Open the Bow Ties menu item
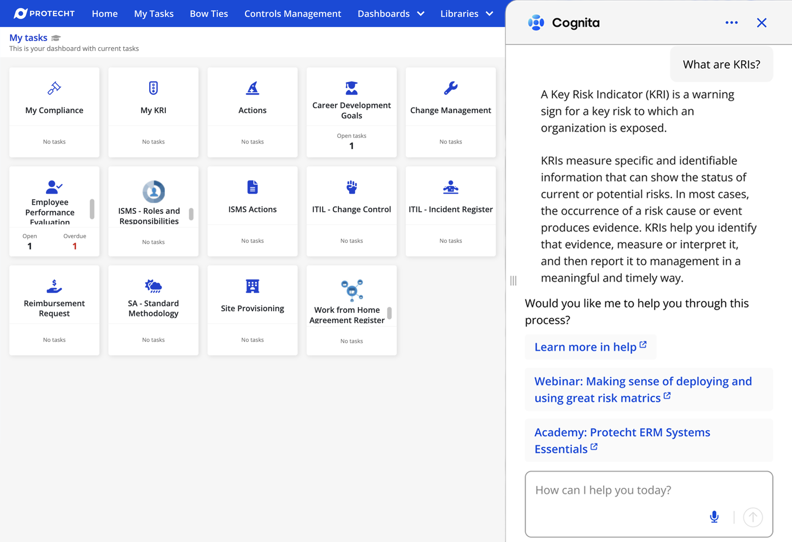This screenshot has width=792, height=542. [x=209, y=13]
